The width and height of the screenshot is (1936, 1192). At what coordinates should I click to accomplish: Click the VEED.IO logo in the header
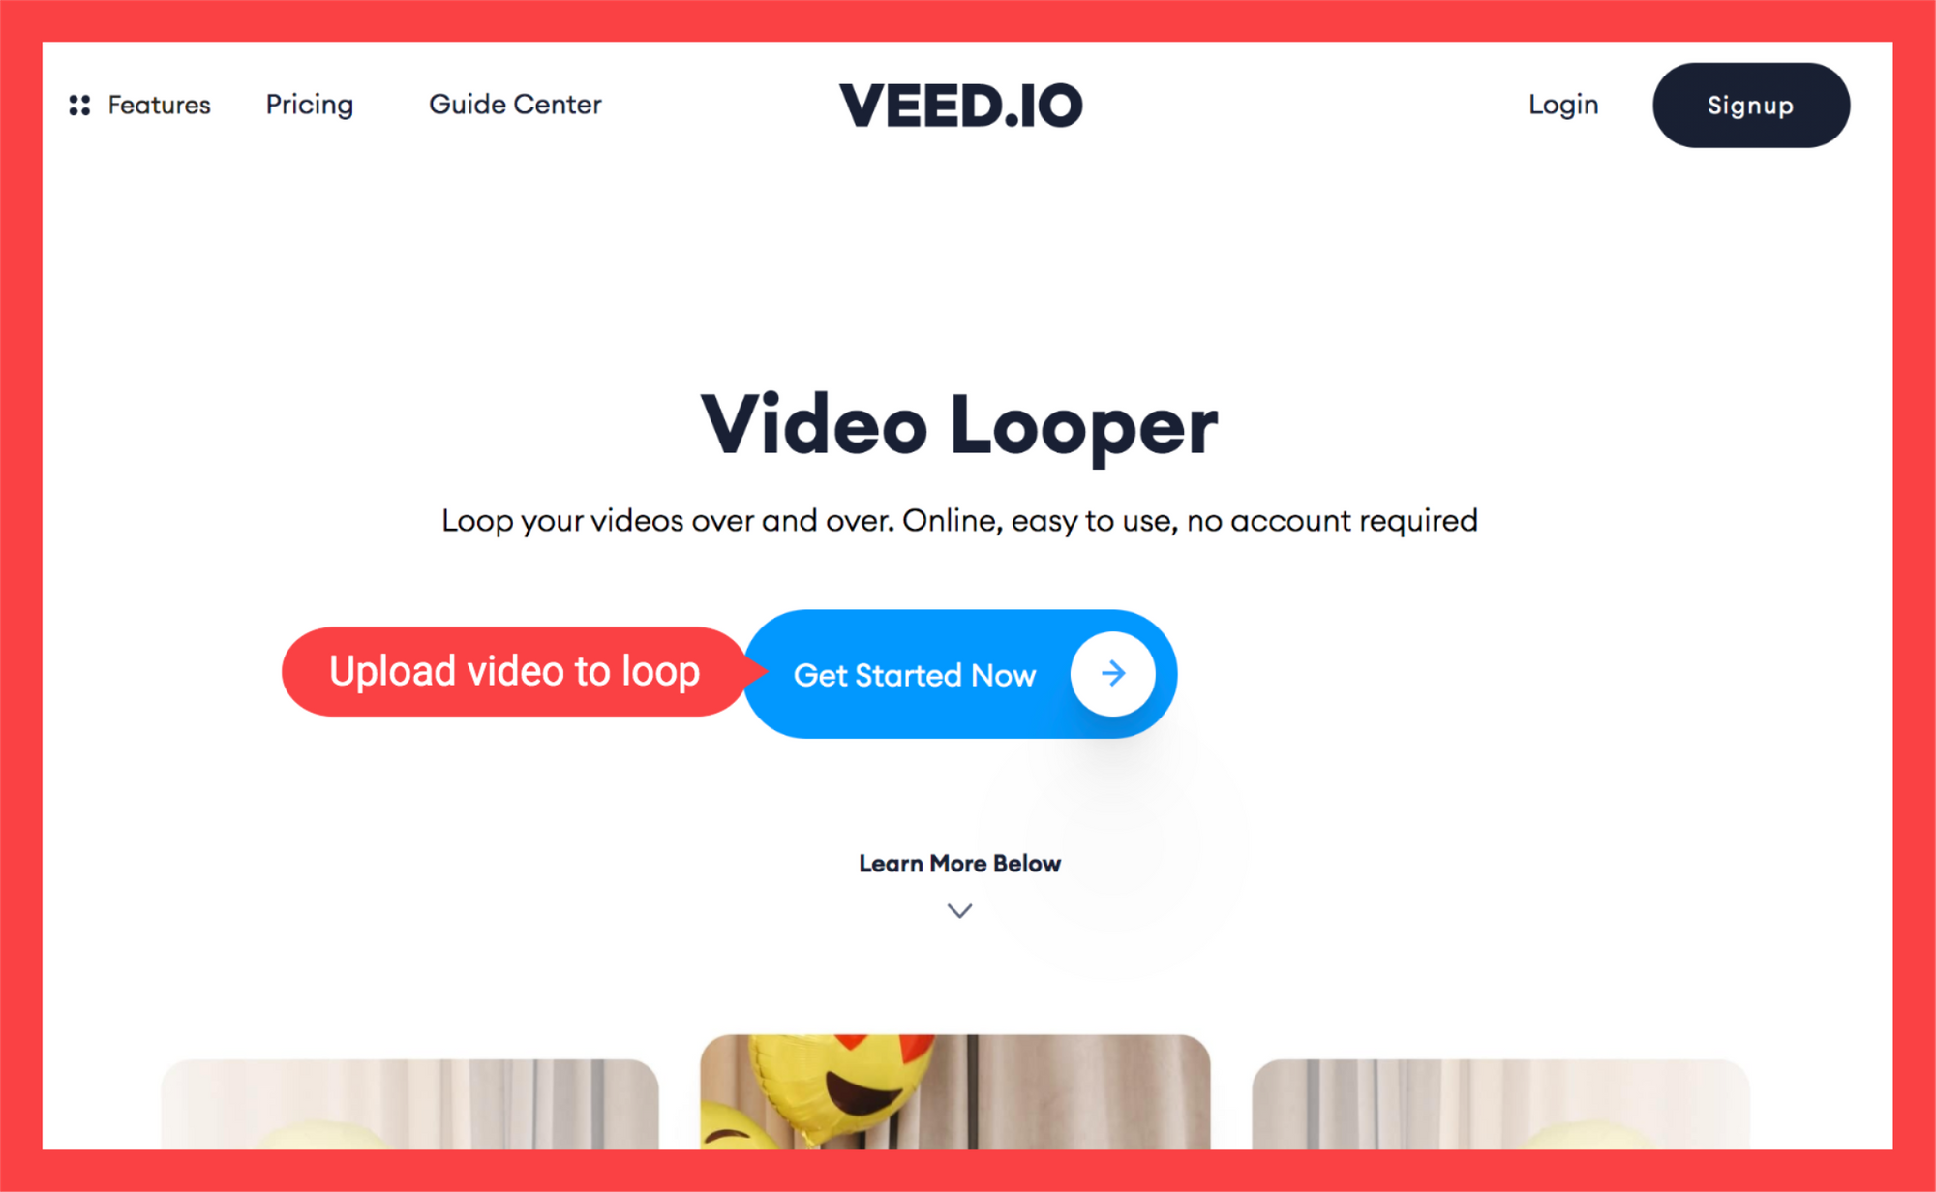[958, 106]
